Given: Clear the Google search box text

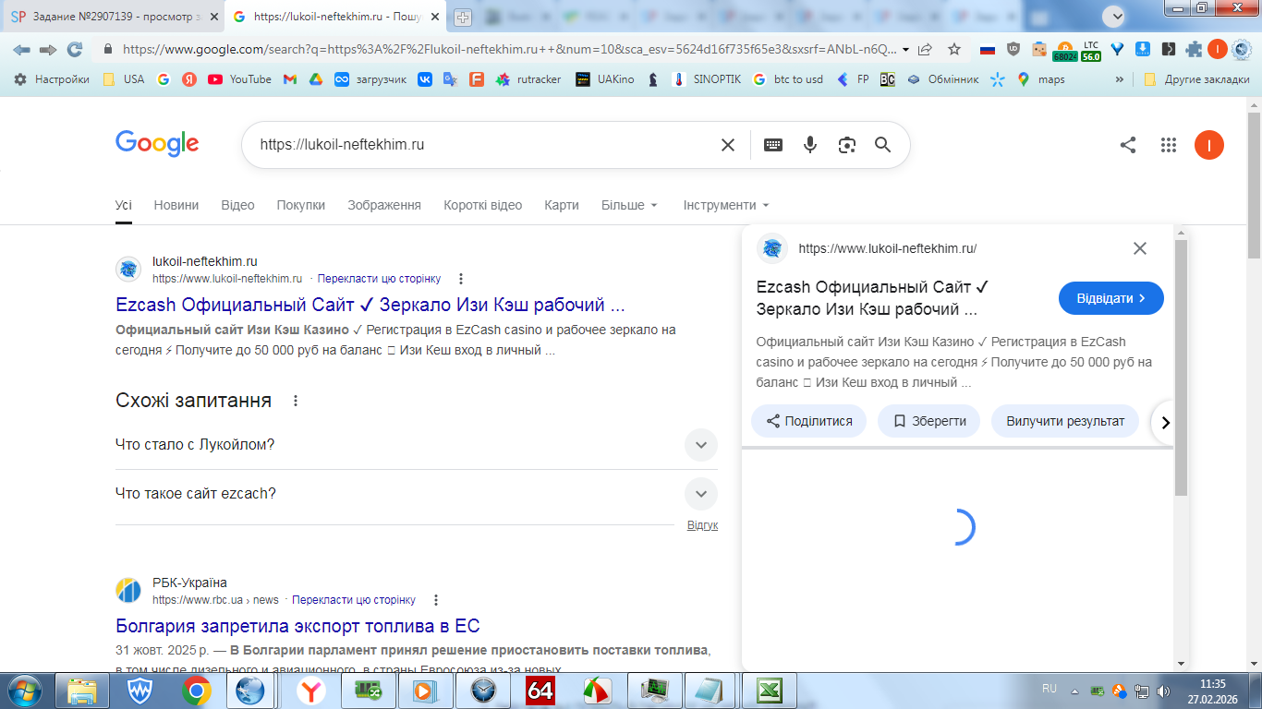Looking at the screenshot, I should point(728,145).
